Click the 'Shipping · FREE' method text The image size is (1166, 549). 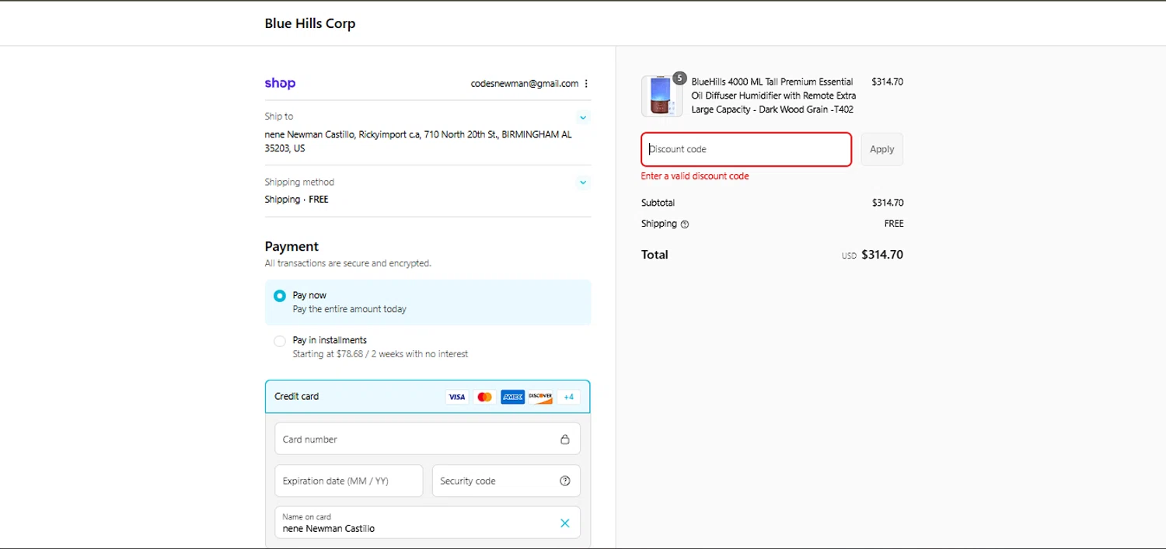[296, 200]
